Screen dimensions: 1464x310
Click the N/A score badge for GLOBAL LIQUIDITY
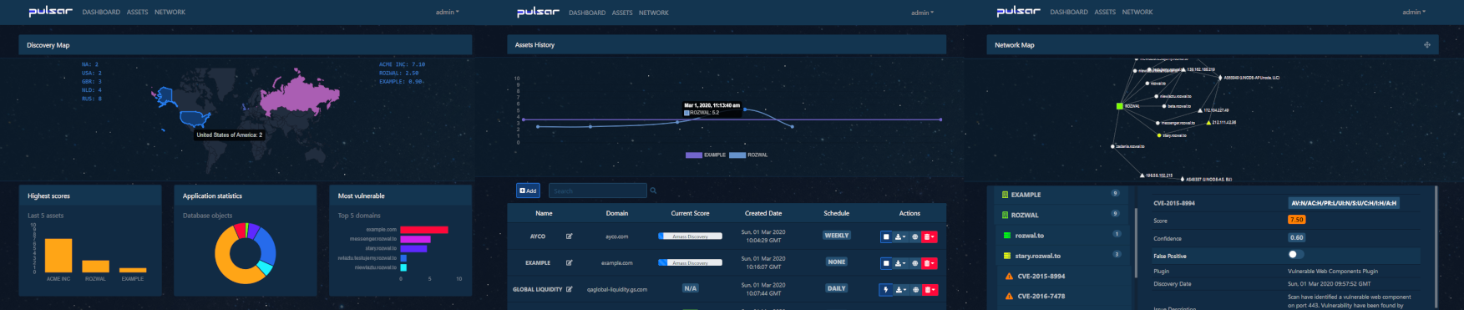click(690, 288)
